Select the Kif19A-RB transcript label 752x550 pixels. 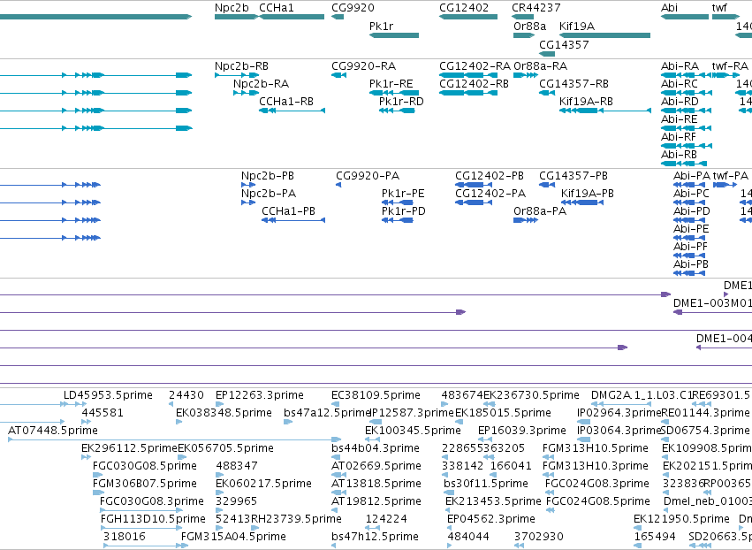pyautogui.click(x=586, y=102)
